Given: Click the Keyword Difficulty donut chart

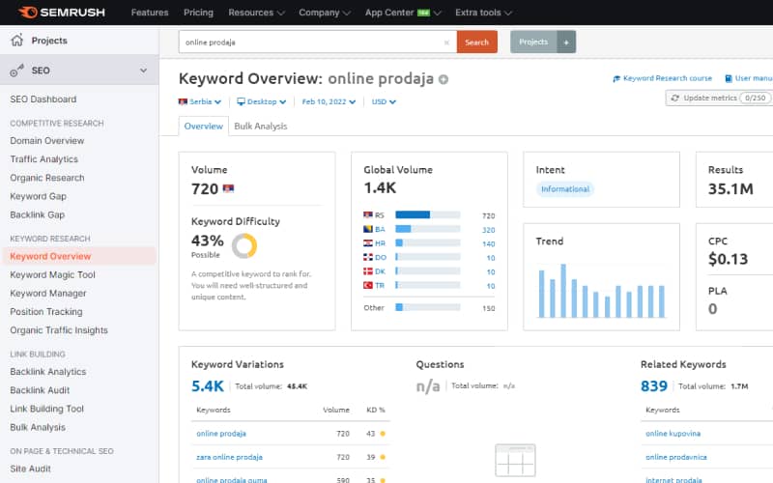Looking at the screenshot, I should pyautogui.click(x=244, y=245).
